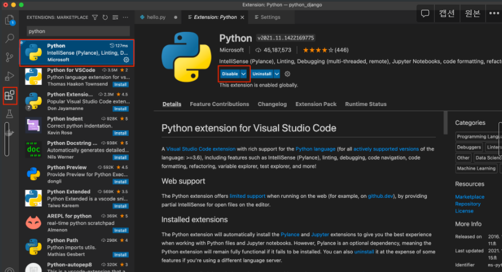
Task: Click the extensions search field containing python
Action: (78, 31)
